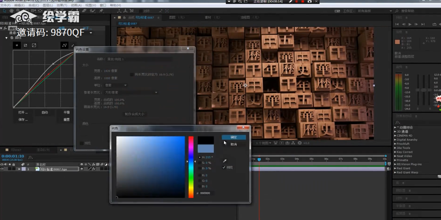Hide the 印2标准0087.tga layer with eye icon
This screenshot has width=441, height=220.
pyautogui.click(x=2, y=169)
